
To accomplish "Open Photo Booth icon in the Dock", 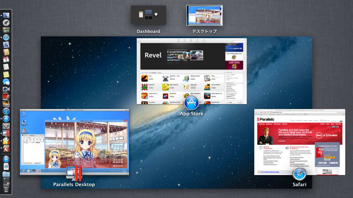I will pyautogui.click(x=6, y=97).
